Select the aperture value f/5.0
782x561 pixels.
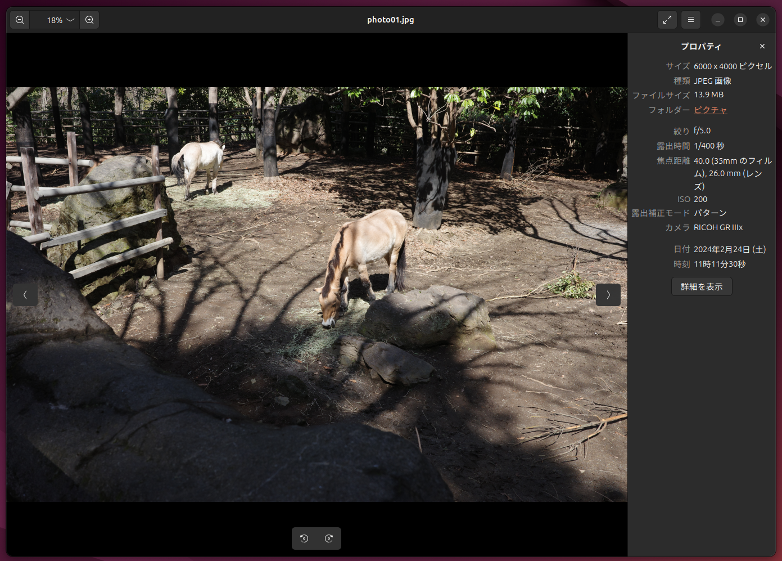[x=702, y=131]
